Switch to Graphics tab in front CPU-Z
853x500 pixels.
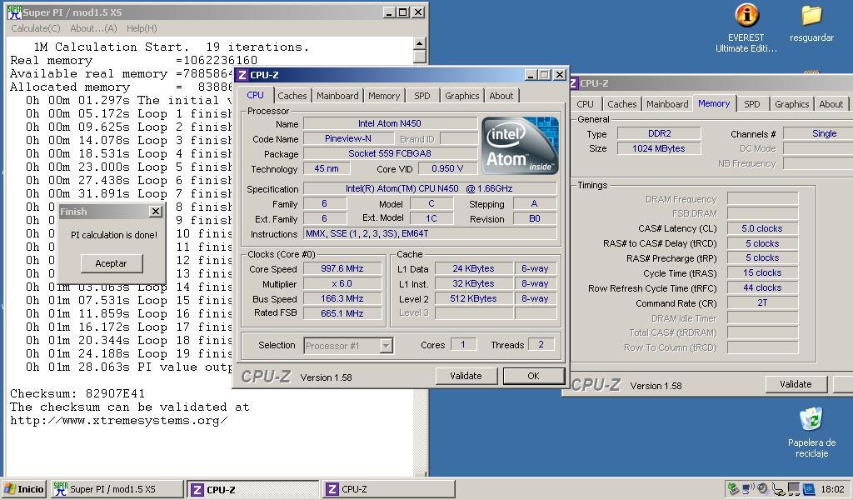(461, 96)
